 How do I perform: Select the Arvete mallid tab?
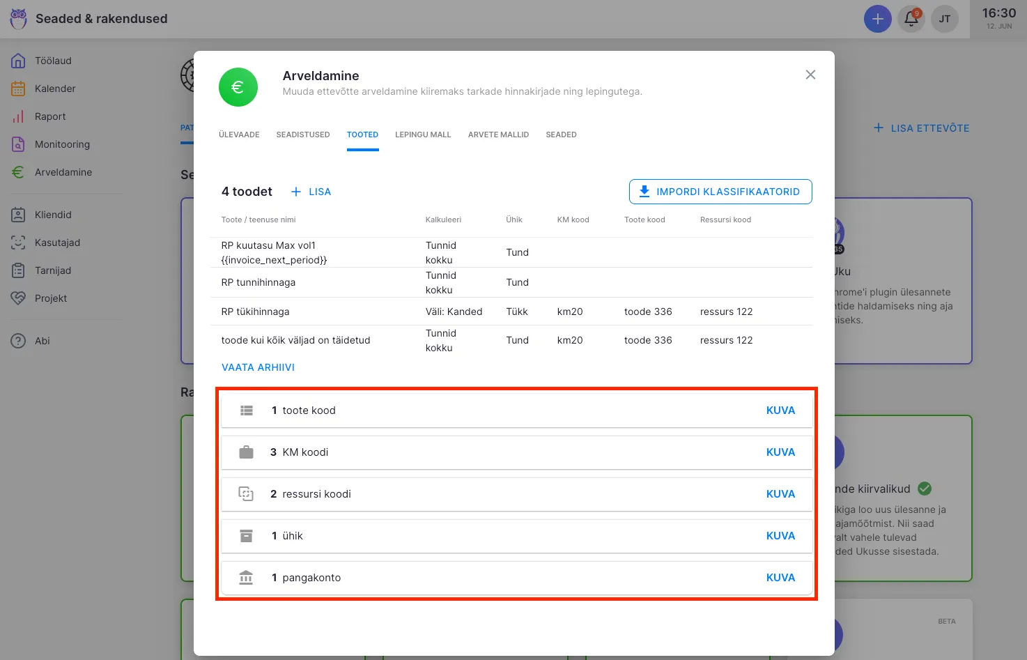point(498,135)
